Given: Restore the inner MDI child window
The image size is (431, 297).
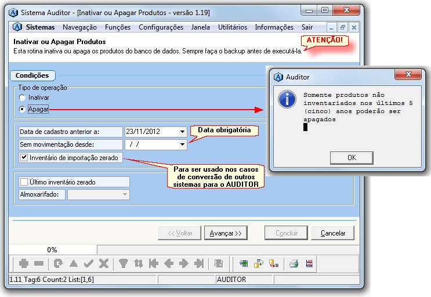Looking at the screenshot, I should 342,27.
